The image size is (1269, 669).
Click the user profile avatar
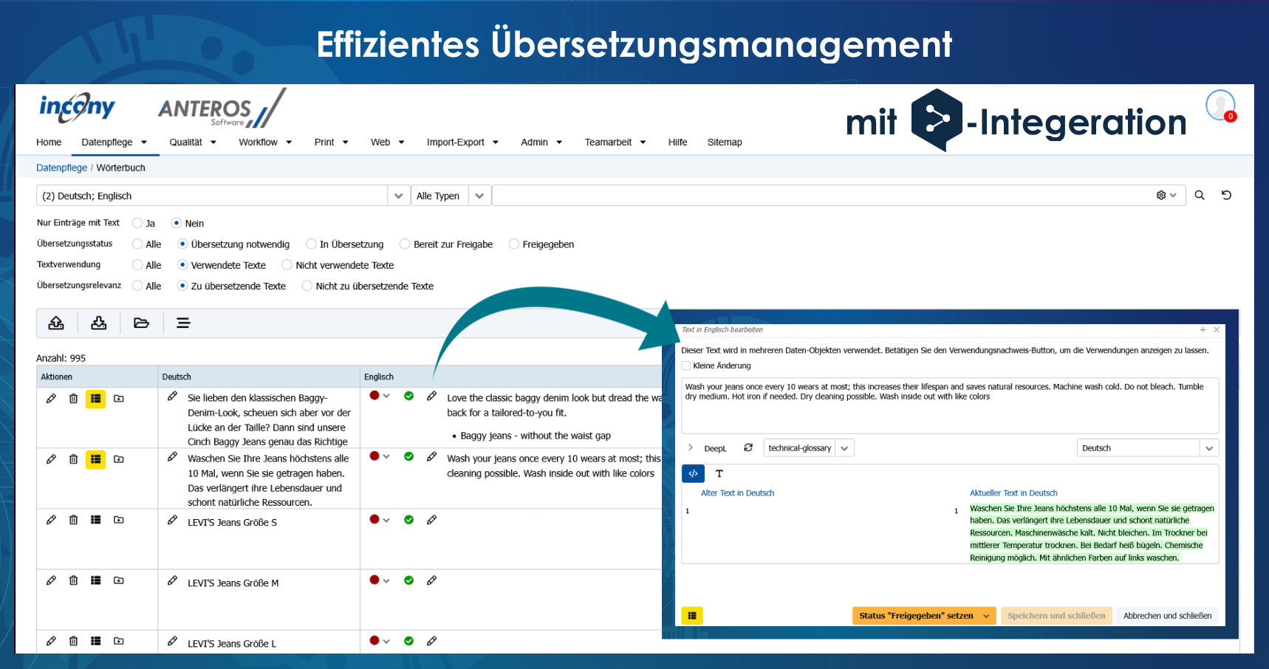coord(1220,105)
